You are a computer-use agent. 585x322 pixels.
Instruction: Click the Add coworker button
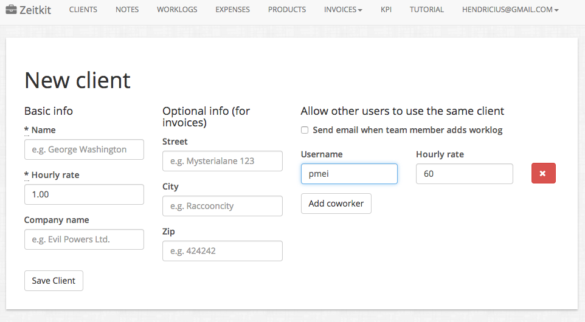[x=336, y=204]
